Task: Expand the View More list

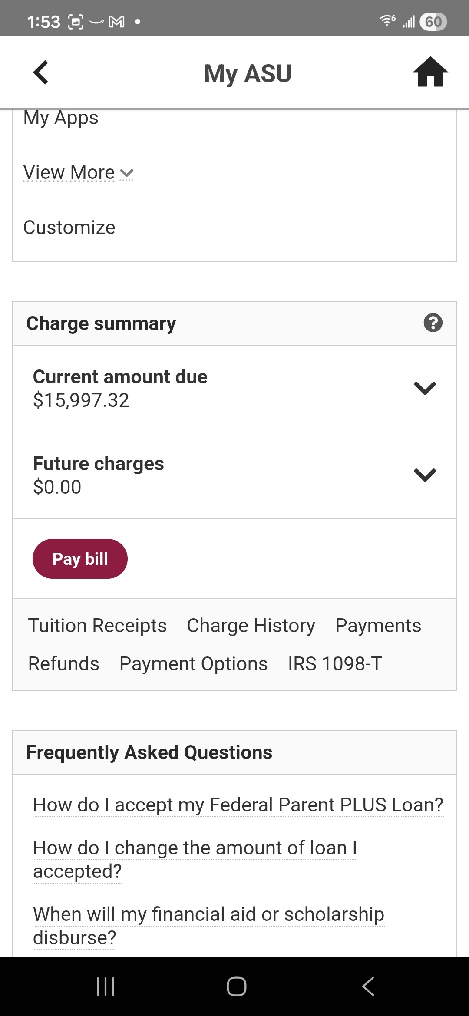Action: tap(78, 173)
